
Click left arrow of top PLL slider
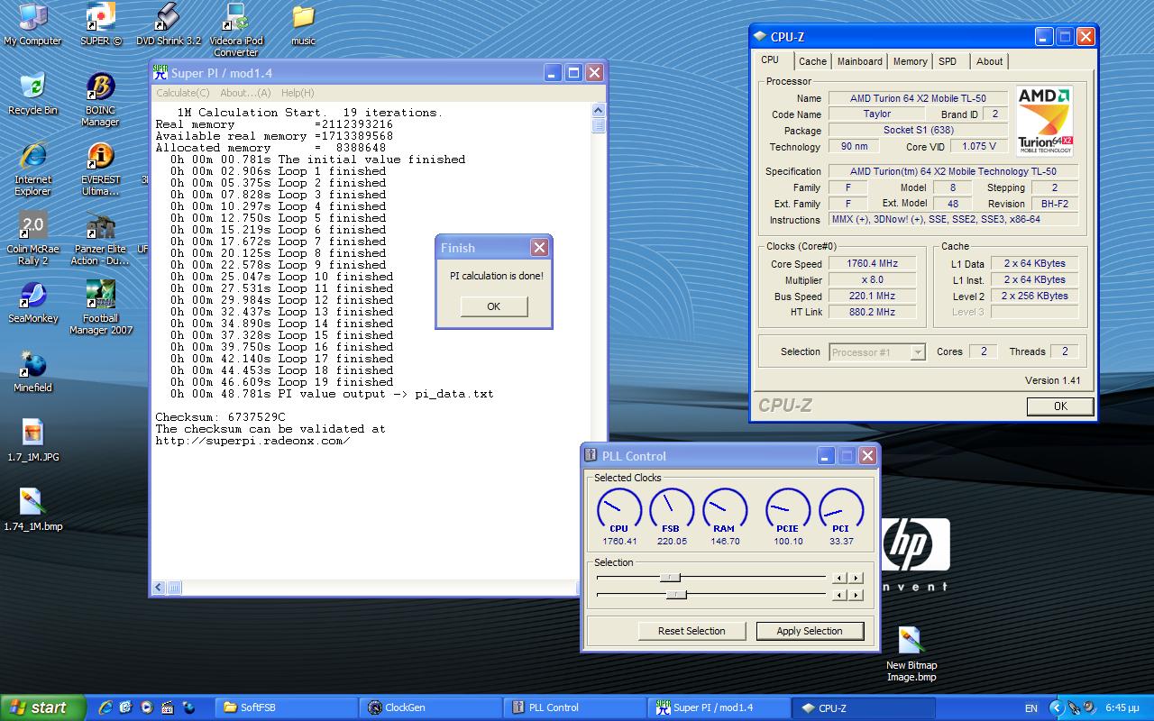click(839, 578)
